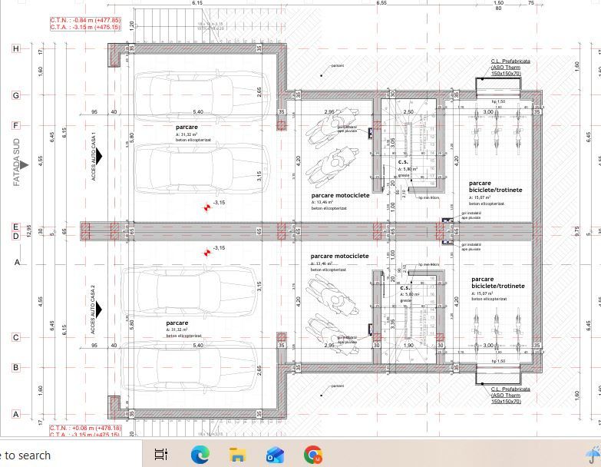This screenshot has width=601, height=467.
Task: Select grid axis label E
Action: click(15, 227)
